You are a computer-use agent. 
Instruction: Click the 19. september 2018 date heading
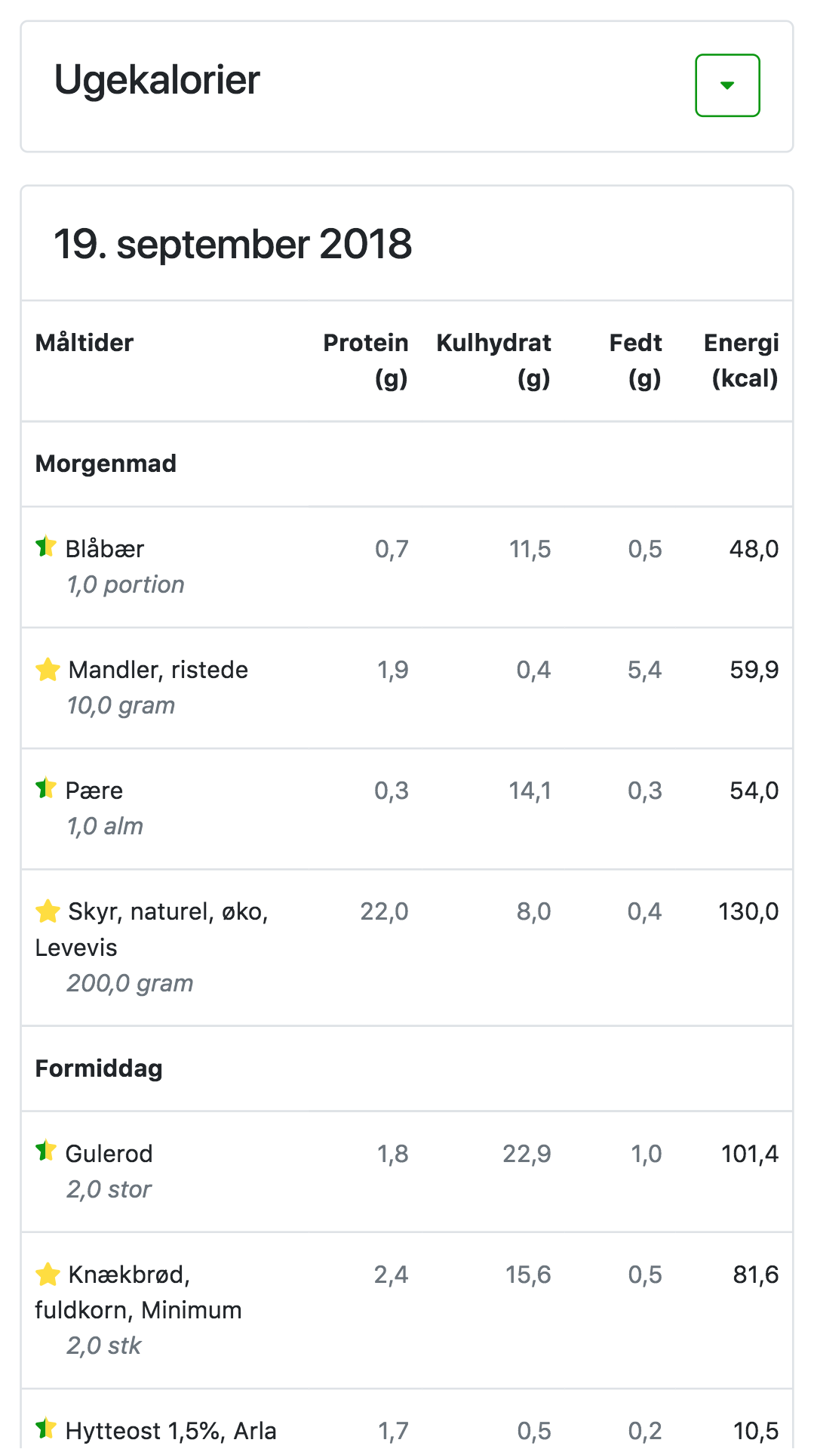pyautogui.click(x=232, y=244)
